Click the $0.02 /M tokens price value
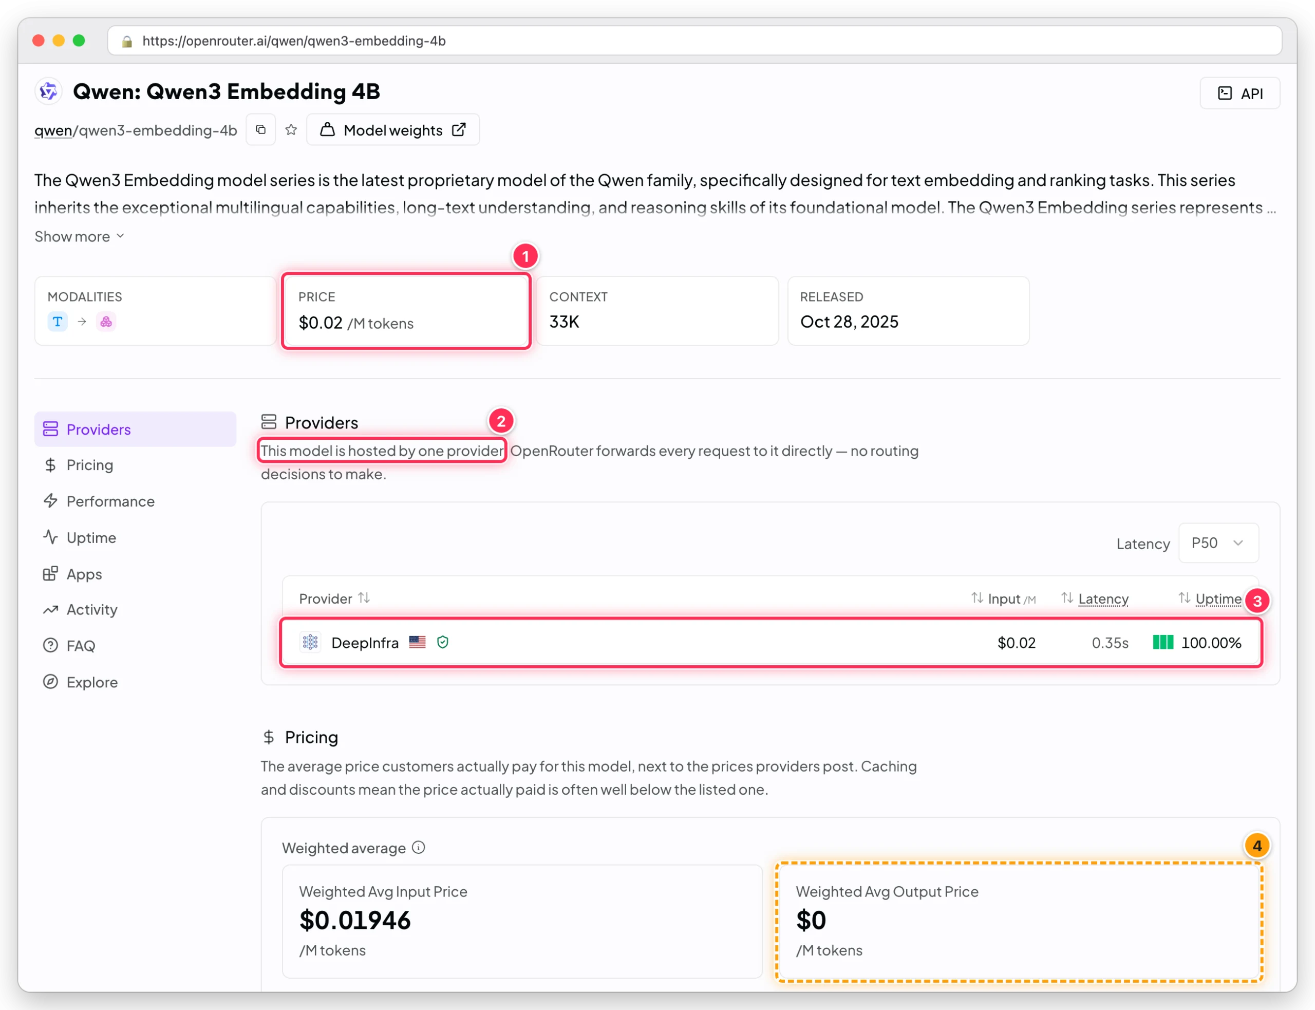1315x1010 pixels. [x=356, y=323]
